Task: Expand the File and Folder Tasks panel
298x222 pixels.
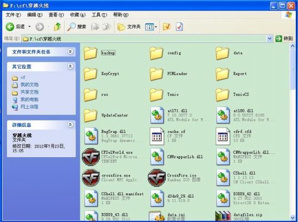Action: pos(70,52)
